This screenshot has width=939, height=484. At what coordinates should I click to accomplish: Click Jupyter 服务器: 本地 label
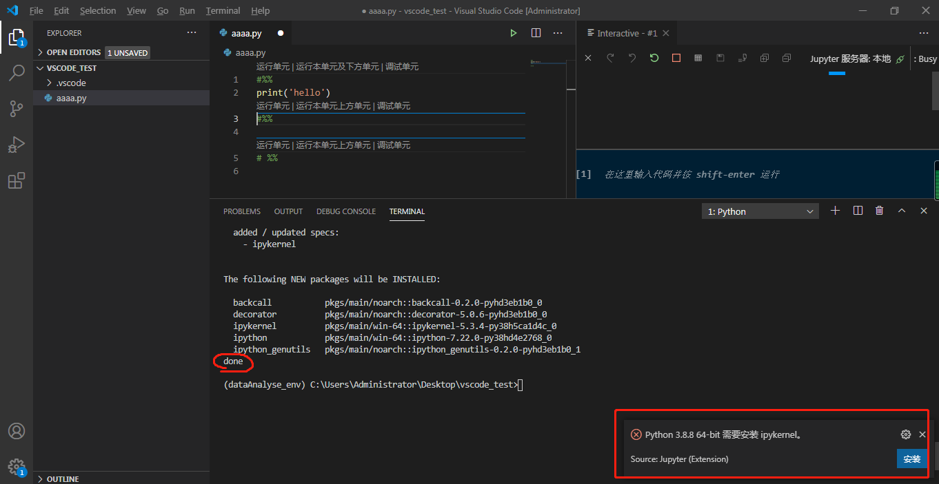tap(850, 59)
